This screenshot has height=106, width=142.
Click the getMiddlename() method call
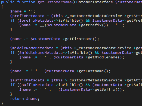(x=105, y=57)
